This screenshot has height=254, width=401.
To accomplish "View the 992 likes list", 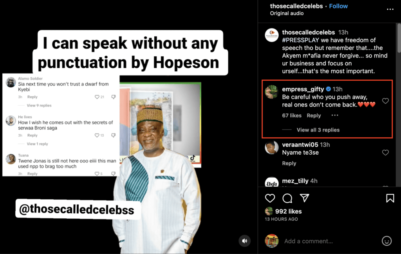I will click(288, 211).
